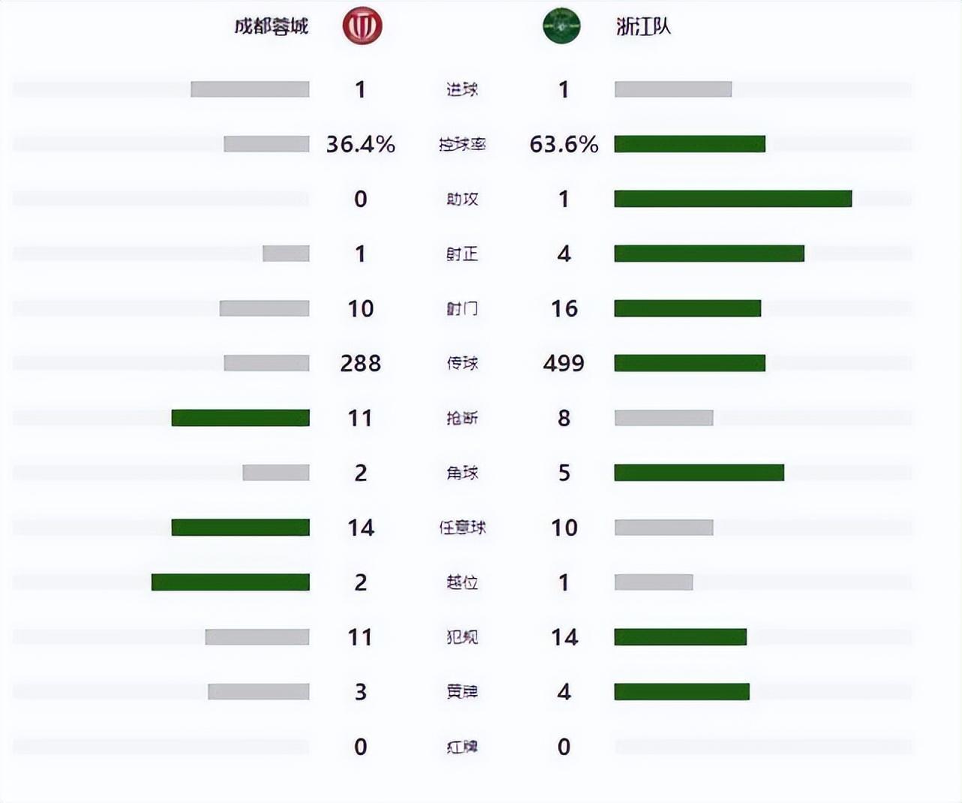
Task: Click the 499 passes value
Action: [x=564, y=363]
